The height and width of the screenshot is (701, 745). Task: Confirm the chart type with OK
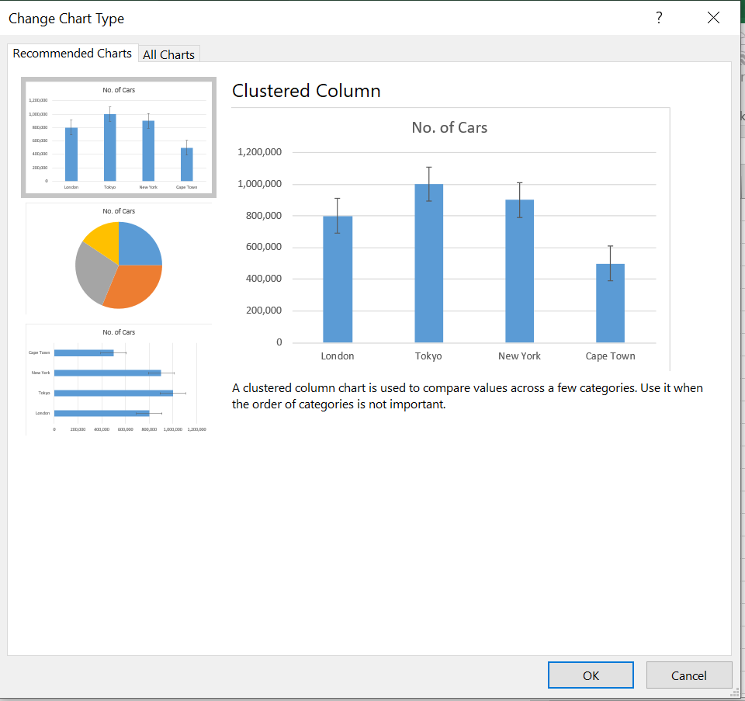coord(591,675)
